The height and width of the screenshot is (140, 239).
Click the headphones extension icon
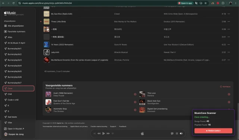(x=212, y=3)
